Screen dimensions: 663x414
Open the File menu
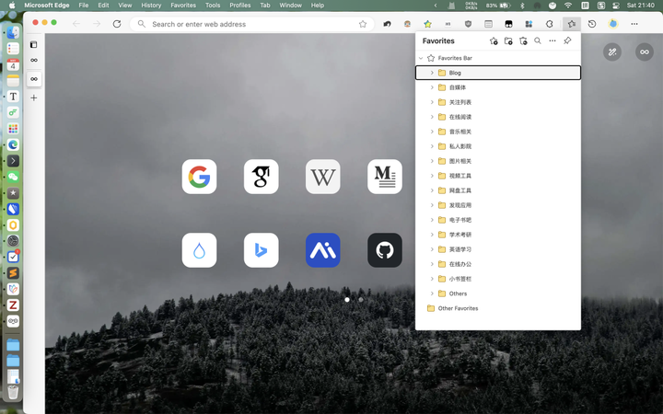click(83, 6)
